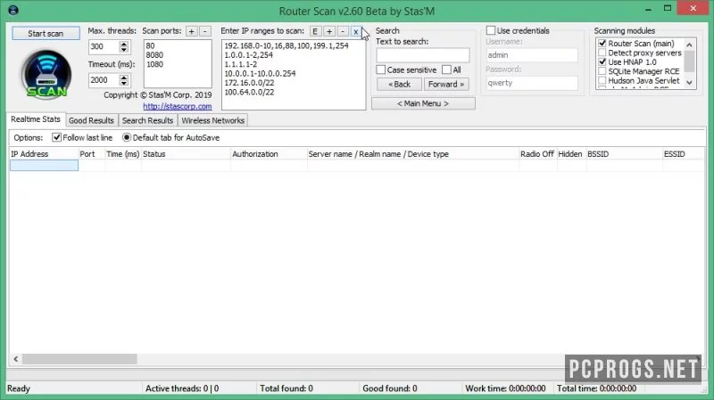The height and width of the screenshot is (400, 714).
Task: Open the stascorp.com link
Action: click(x=177, y=106)
